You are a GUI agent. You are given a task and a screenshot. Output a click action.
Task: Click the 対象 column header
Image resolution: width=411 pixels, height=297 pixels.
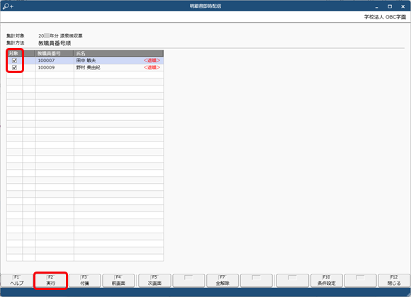[x=14, y=53]
